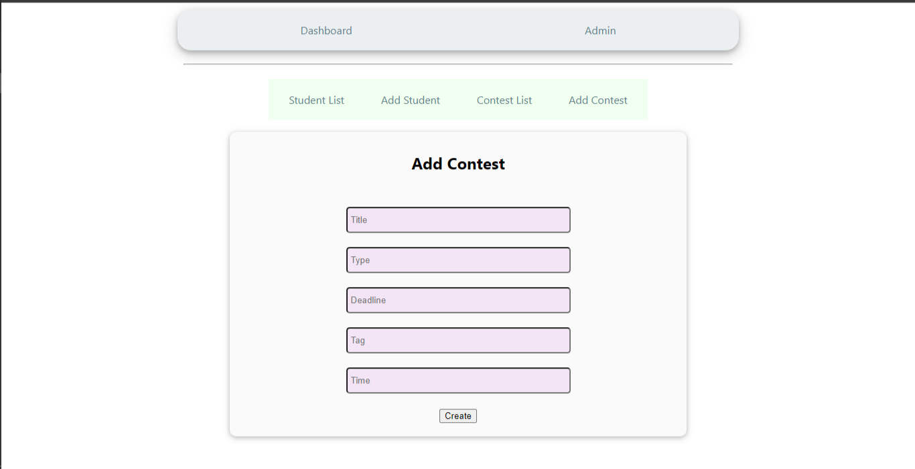Click the Dashboard link in the navbar

pyautogui.click(x=326, y=30)
